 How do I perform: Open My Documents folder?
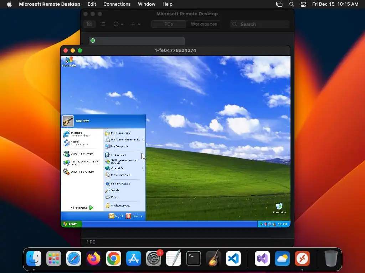click(x=118, y=133)
